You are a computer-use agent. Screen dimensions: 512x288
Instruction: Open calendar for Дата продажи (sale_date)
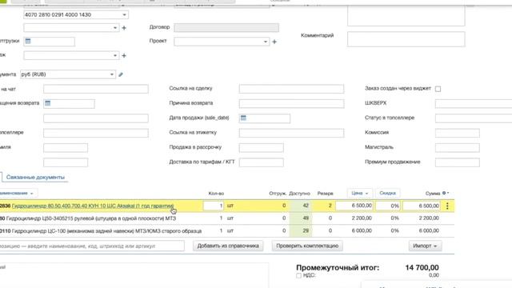pos(243,118)
